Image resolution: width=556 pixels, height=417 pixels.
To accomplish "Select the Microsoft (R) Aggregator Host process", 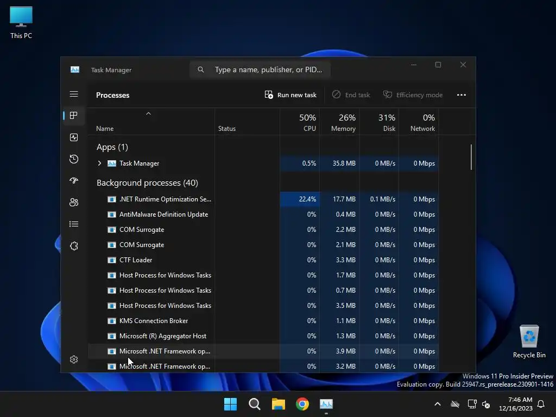I will 263,336.
